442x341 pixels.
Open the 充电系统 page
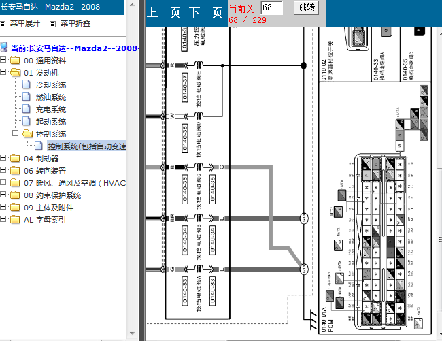coord(51,110)
